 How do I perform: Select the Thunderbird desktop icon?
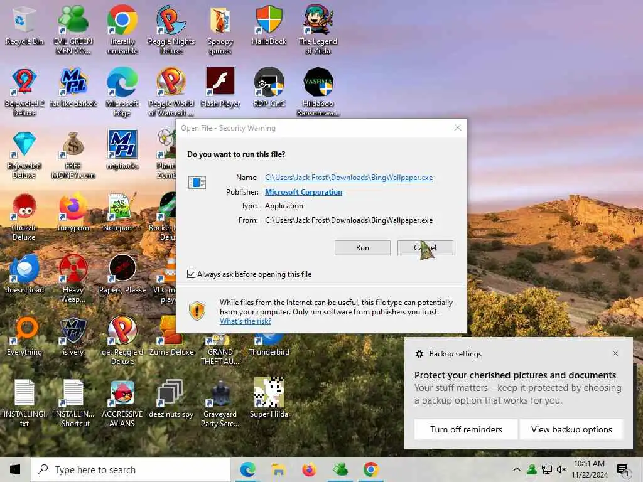pos(269,346)
